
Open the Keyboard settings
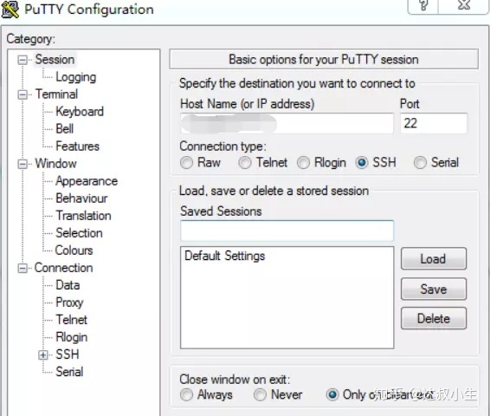(80, 112)
